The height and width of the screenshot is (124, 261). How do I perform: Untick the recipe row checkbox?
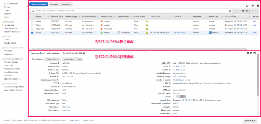(32, 33)
